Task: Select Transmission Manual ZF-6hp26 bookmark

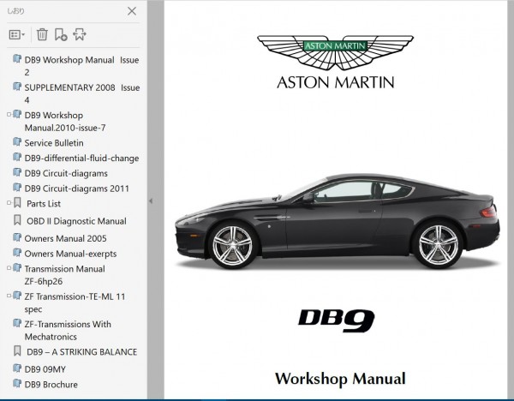Action: click(x=64, y=275)
